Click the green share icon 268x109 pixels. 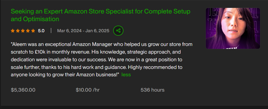[x=118, y=31]
